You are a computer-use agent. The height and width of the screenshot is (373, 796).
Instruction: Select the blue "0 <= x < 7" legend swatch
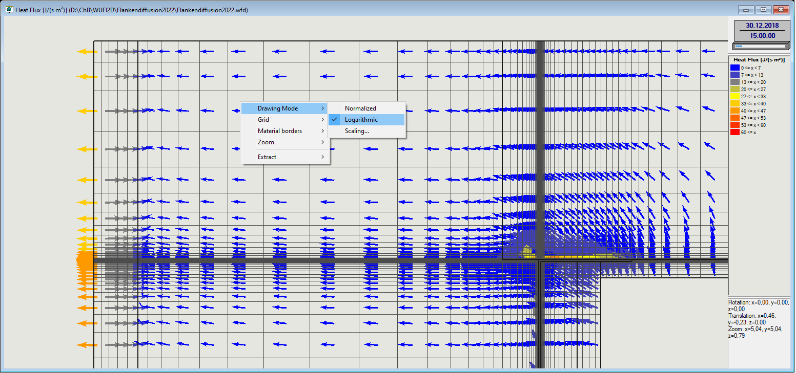(735, 67)
